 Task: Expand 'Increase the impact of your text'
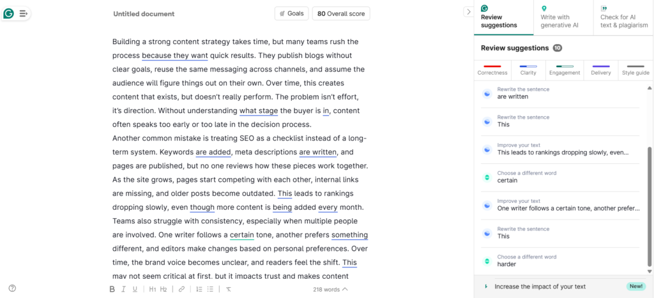click(540, 287)
